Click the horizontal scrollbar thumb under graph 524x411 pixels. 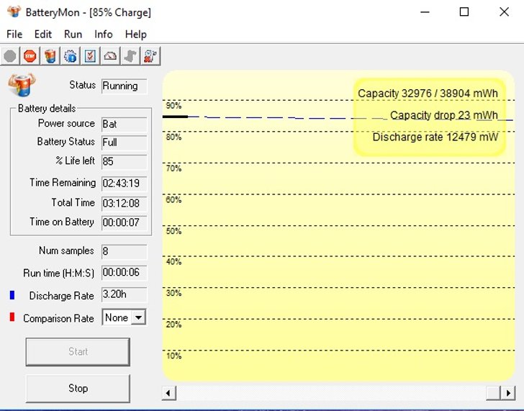tap(493, 393)
